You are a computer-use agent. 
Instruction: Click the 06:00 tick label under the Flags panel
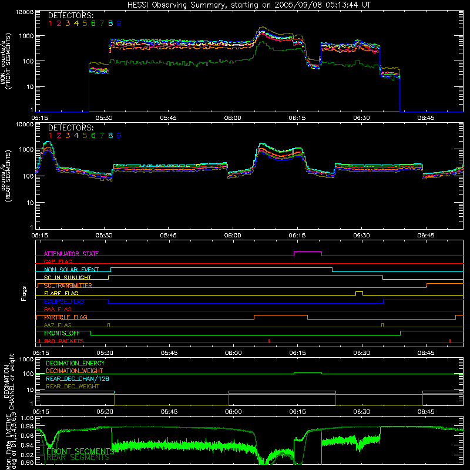point(233,353)
